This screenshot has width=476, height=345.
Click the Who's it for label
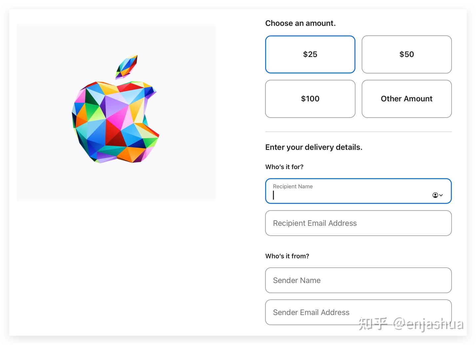click(284, 167)
